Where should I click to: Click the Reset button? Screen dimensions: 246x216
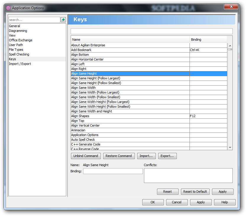[x=168, y=192]
